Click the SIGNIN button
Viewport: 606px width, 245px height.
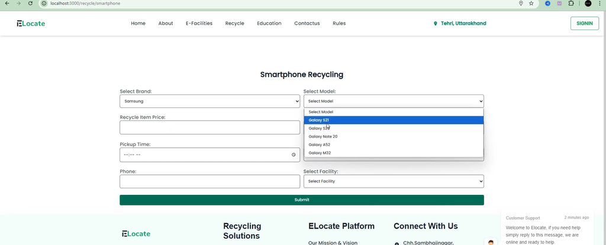584,24
